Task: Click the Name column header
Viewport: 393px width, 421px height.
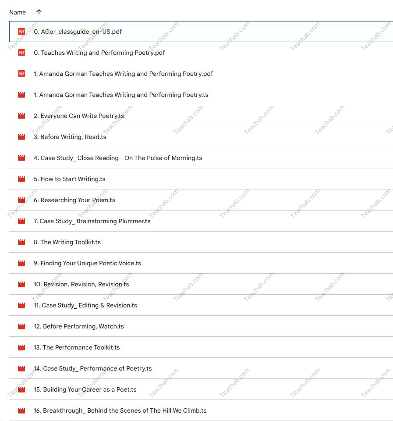Action: coord(18,12)
